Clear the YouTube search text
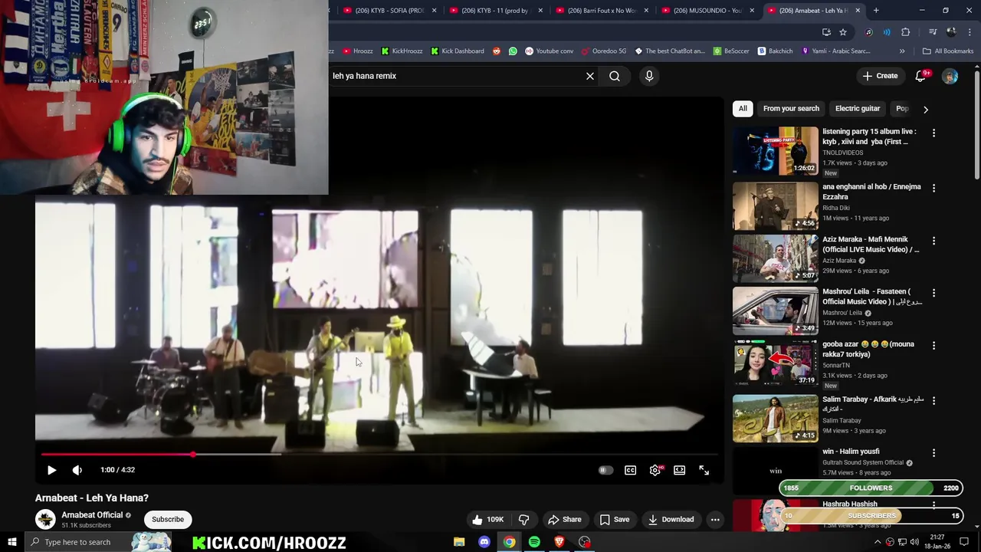The image size is (981, 552). 590,76
